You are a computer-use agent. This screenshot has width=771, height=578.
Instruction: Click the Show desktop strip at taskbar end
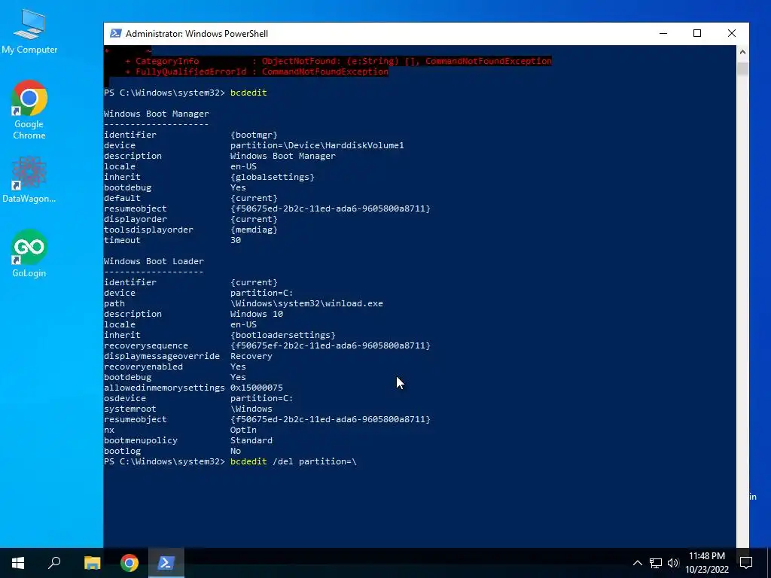pos(768,563)
